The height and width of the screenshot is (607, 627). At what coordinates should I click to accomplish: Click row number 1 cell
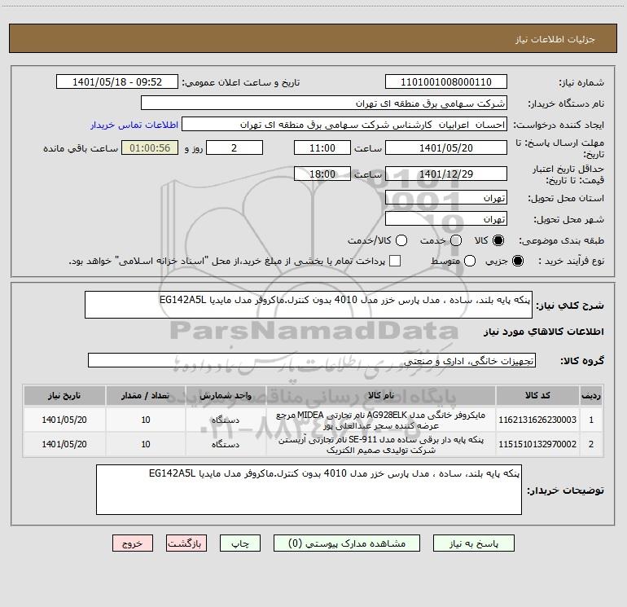591,420
